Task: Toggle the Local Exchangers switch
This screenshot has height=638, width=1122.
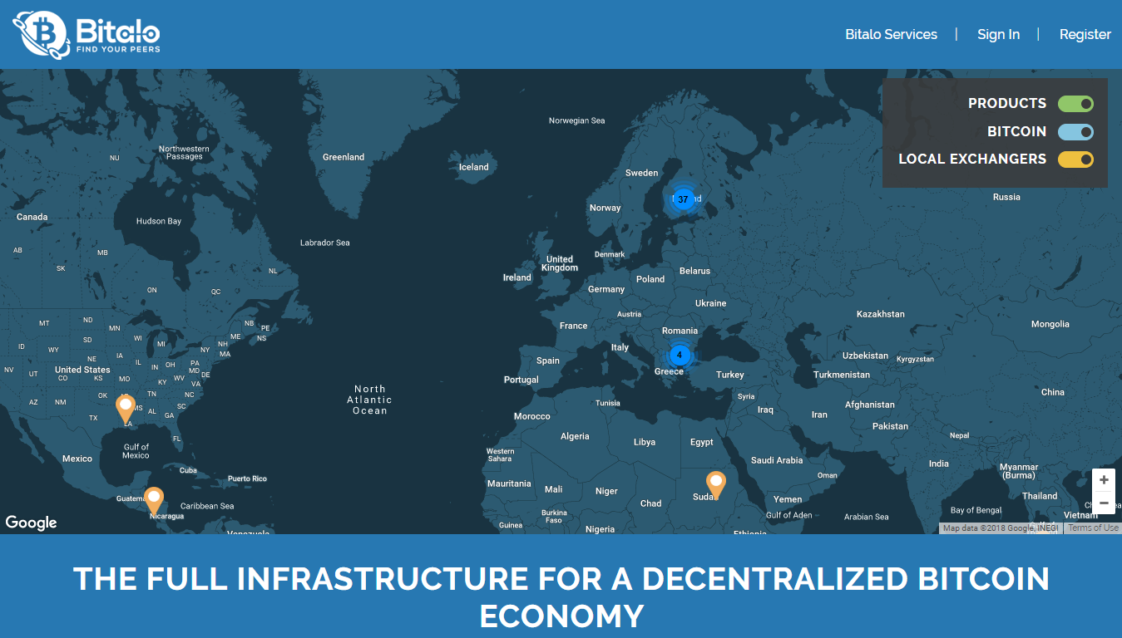Action: click(1075, 159)
